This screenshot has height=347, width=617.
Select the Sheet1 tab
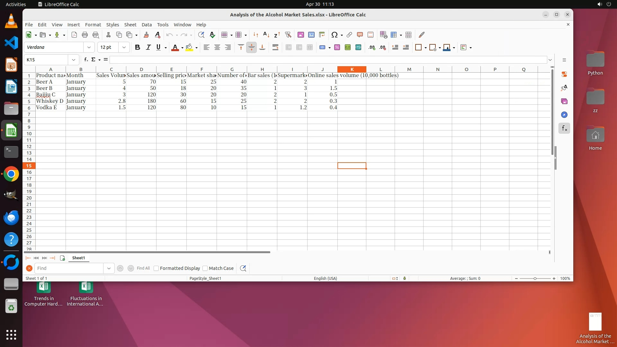[x=78, y=258]
